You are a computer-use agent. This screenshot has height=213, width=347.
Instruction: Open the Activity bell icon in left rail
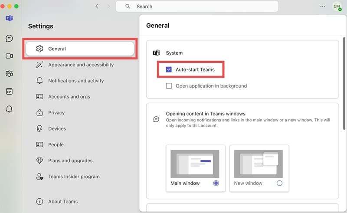click(x=9, y=109)
